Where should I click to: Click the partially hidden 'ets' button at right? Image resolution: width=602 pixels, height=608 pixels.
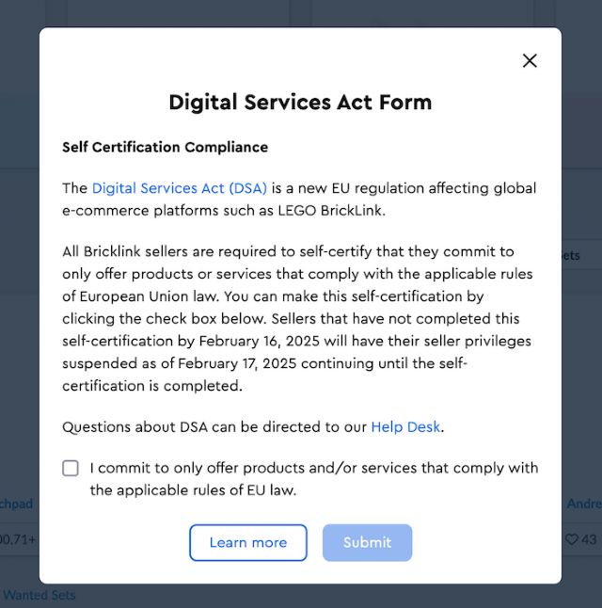[x=571, y=256]
